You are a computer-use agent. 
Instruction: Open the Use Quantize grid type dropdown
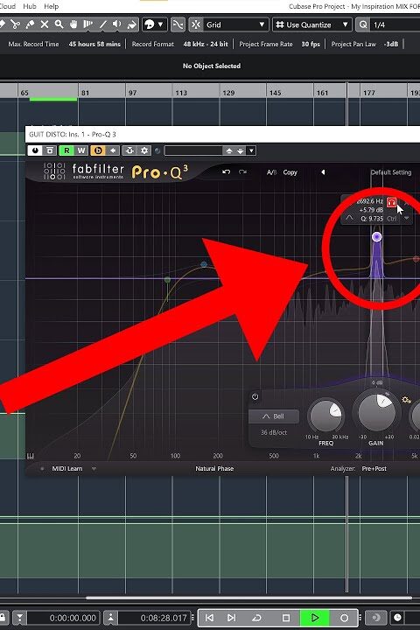[x=311, y=24]
